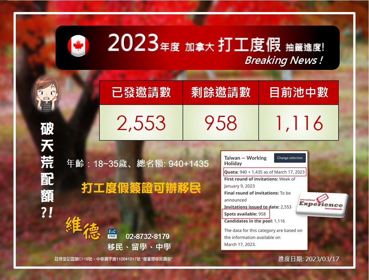Click the 'Taiwan — Working Holiday' title

click(245, 160)
